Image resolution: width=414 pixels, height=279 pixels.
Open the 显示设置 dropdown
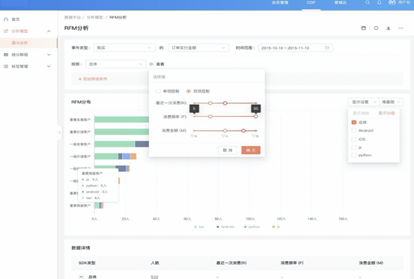[364, 102]
